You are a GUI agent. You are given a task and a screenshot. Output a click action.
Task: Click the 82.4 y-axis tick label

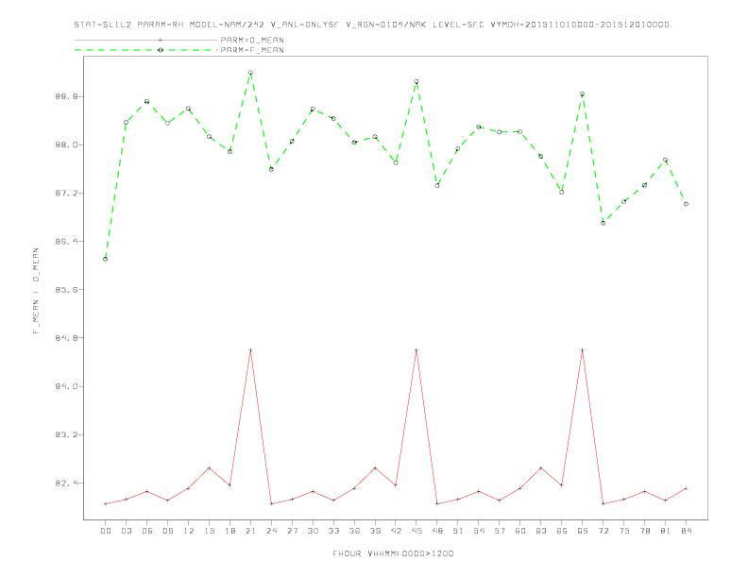pos(66,484)
